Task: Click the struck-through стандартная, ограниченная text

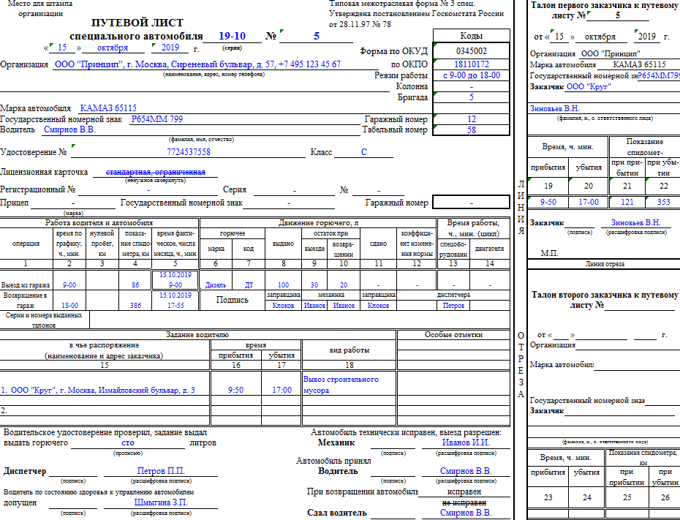Action: (156, 172)
